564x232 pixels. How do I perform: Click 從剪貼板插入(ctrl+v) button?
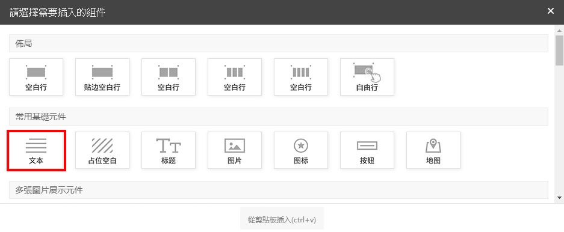tap(282, 218)
